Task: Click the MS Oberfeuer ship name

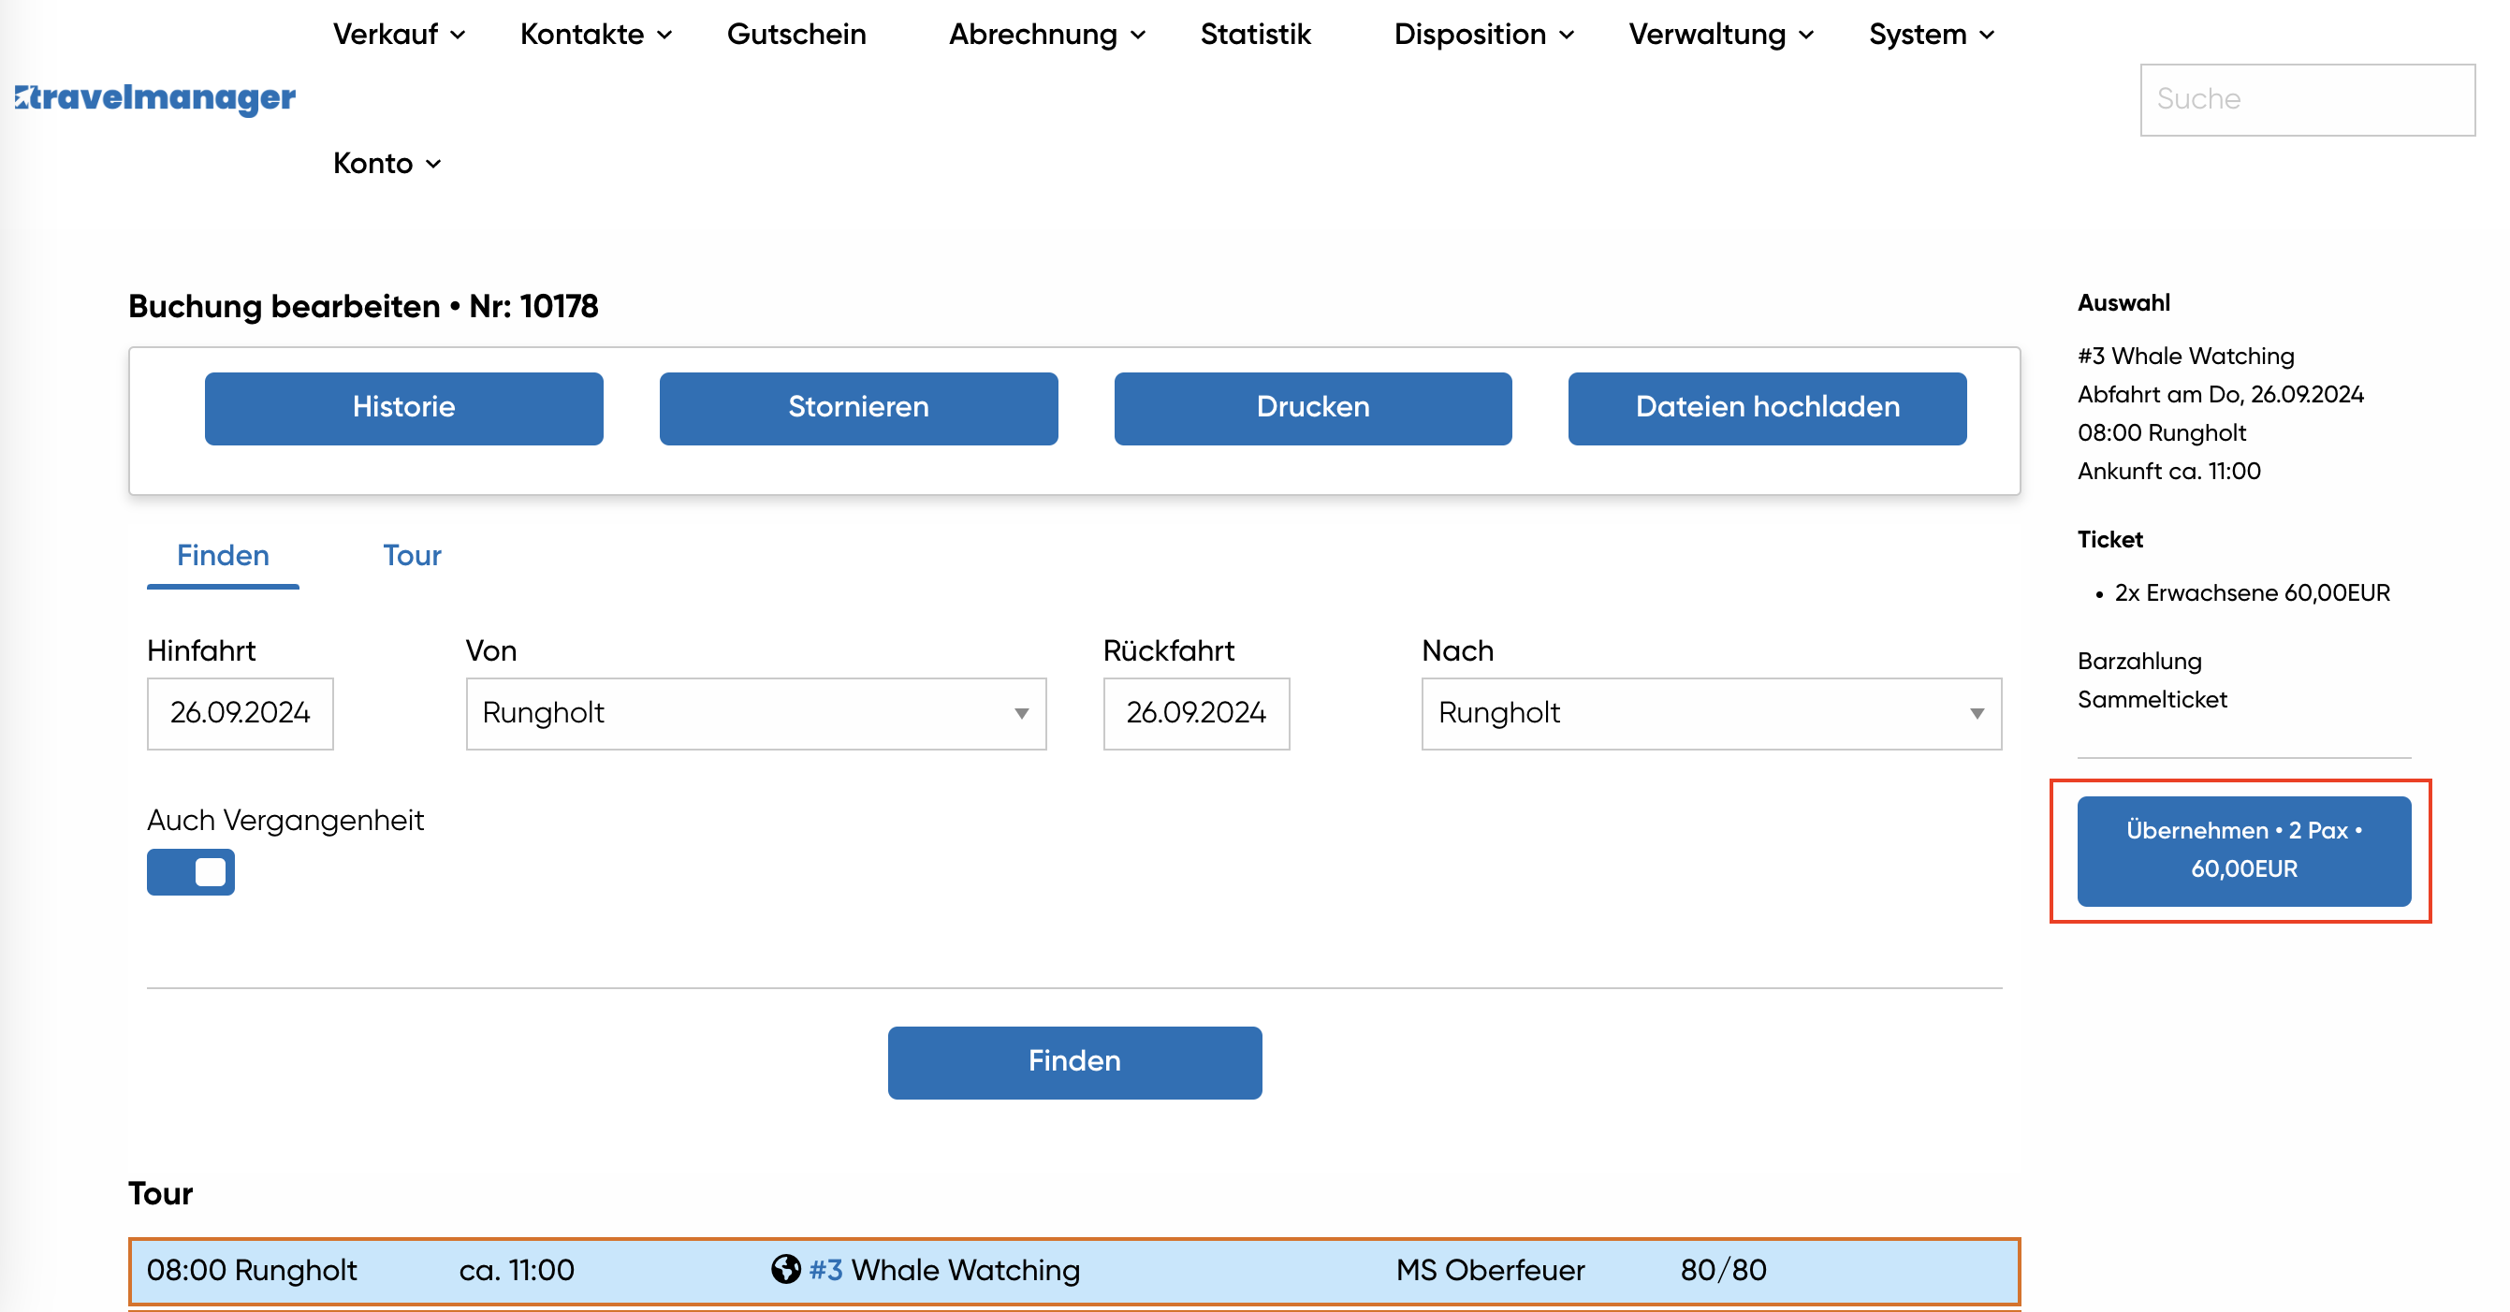Action: click(x=1490, y=1269)
